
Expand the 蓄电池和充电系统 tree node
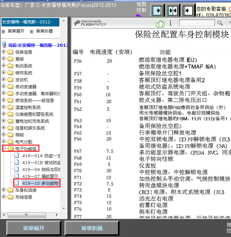tap(3, 121)
